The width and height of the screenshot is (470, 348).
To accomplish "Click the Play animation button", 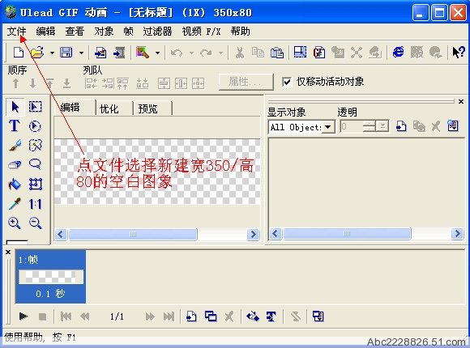I will click(x=23, y=316).
